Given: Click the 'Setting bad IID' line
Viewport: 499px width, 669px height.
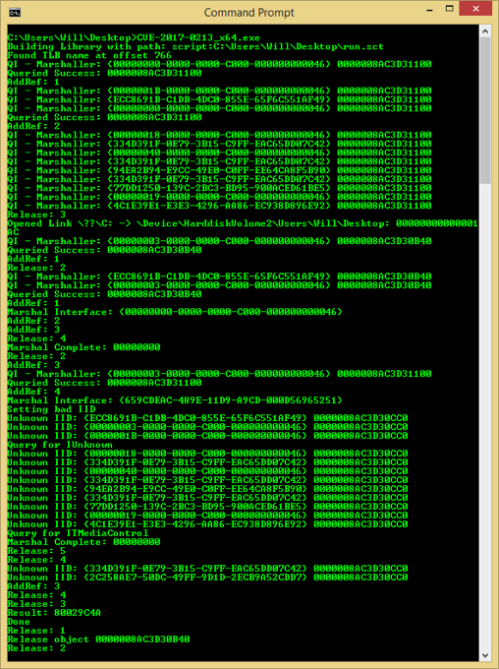Looking at the screenshot, I should (x=51, y=409).
